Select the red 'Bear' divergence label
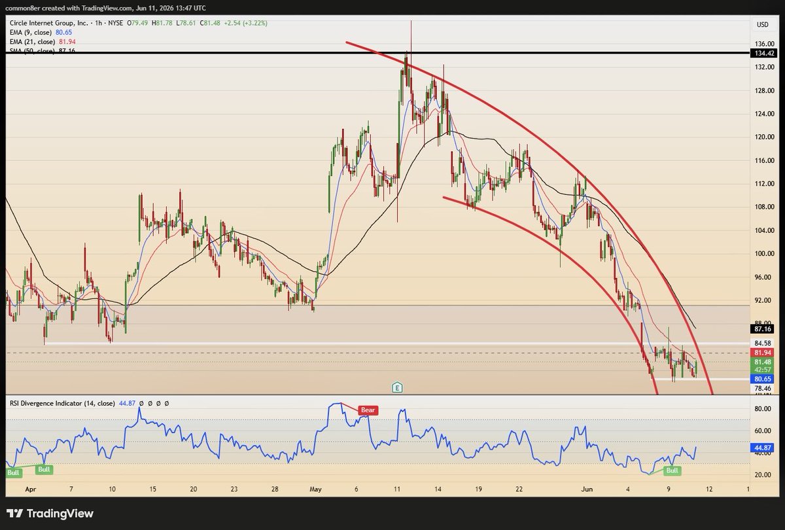 (x=368, y=410)
